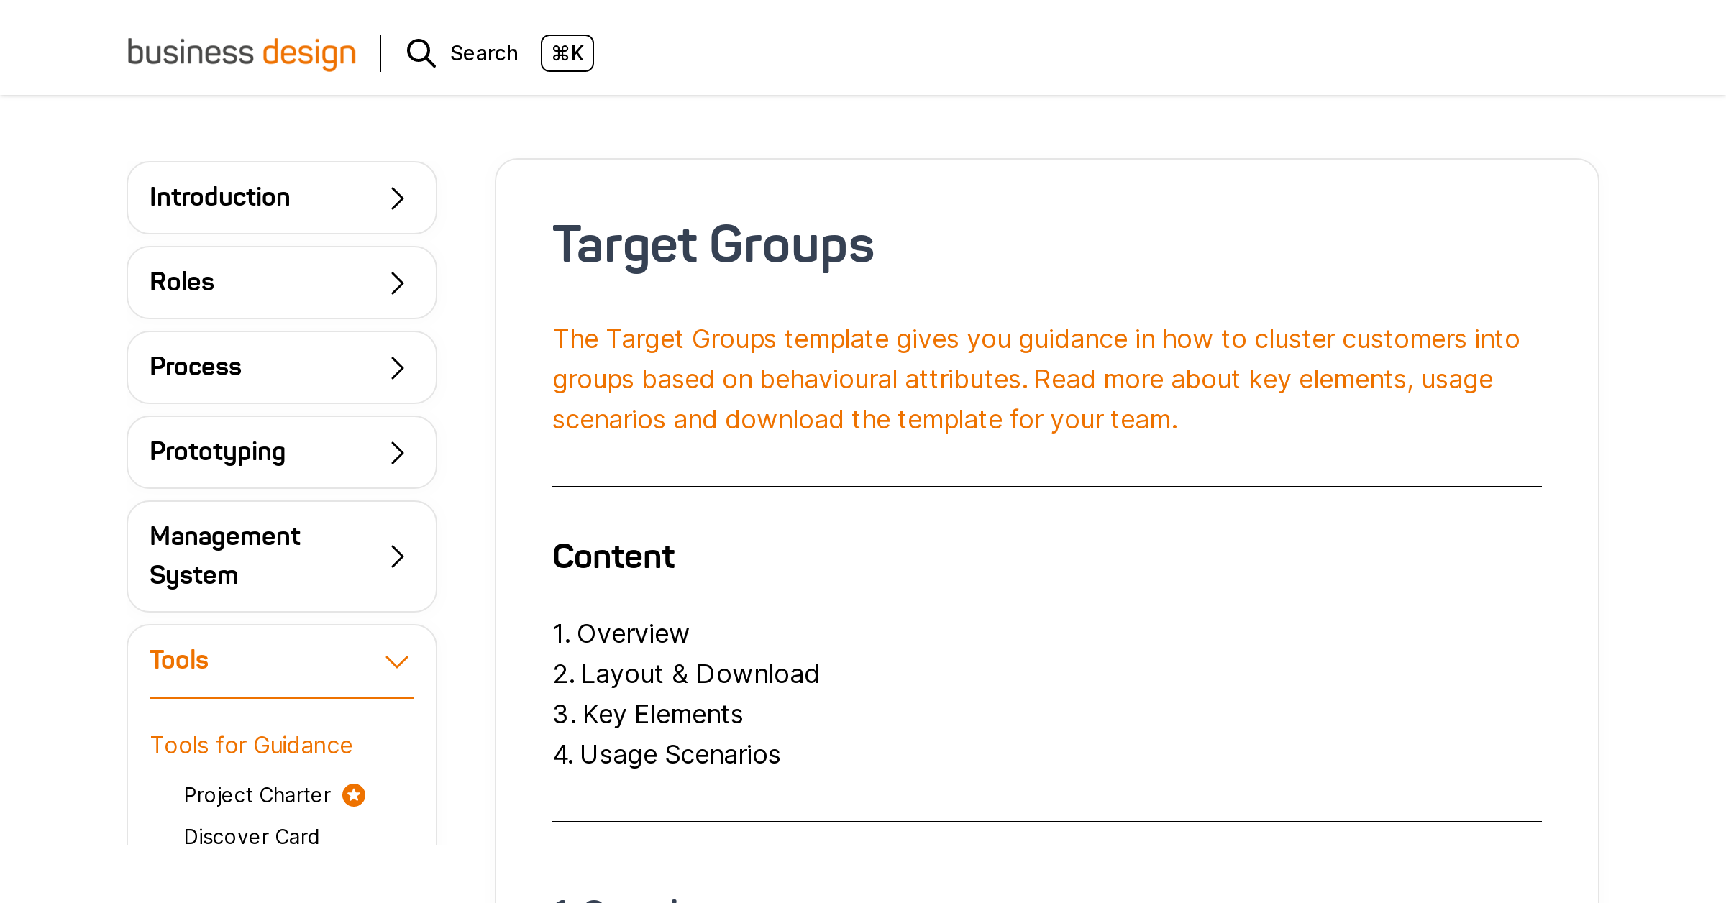The image size is (1726, 903).
Task: Click the Key Elements list item
Action: tap(662, 715)
